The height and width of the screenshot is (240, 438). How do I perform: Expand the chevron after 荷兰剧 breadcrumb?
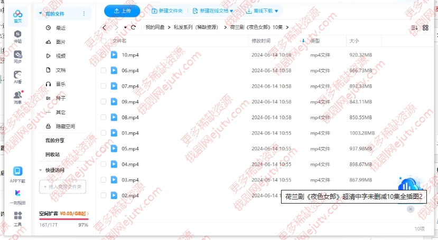(x=287, y=27)
